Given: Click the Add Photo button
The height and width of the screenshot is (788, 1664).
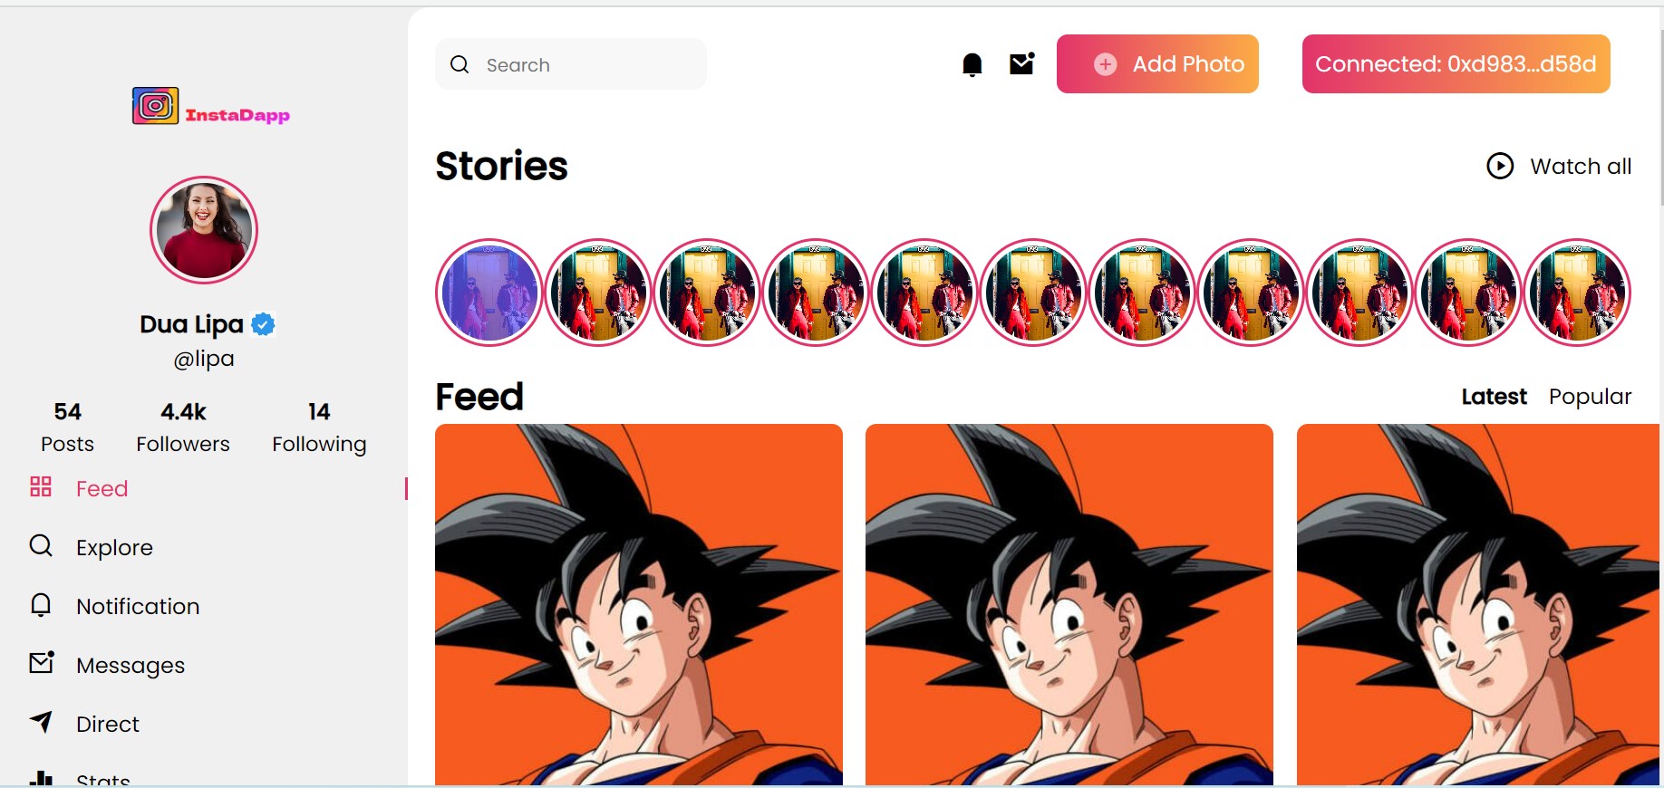Looking at the screenshot, I should 1157,63.
